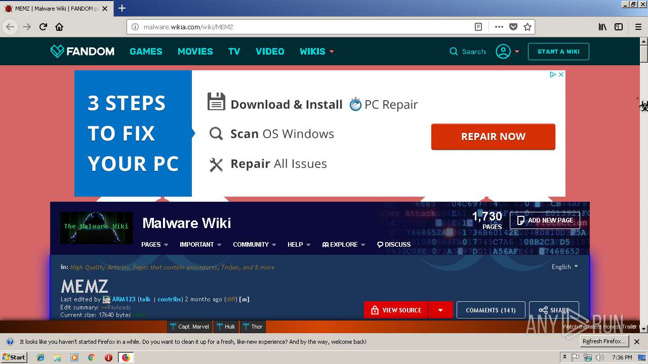Launch Internet Explorer from the taskbar
The width and height of the screenshot is (648, 364).
(x=40, y=357)
